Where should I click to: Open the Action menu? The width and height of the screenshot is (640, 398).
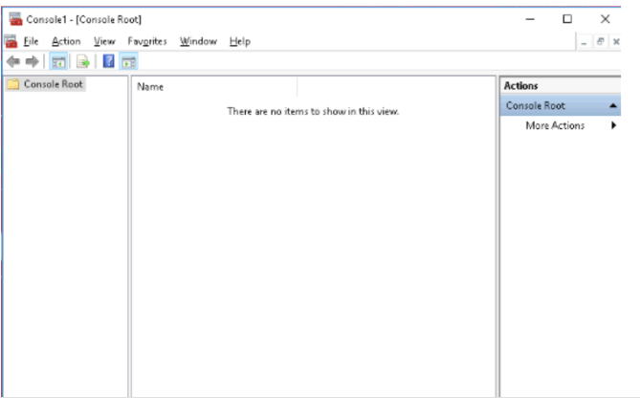[66, 41]
